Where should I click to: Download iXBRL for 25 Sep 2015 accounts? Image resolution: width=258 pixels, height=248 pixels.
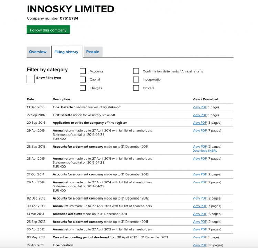tap(205, 151)
